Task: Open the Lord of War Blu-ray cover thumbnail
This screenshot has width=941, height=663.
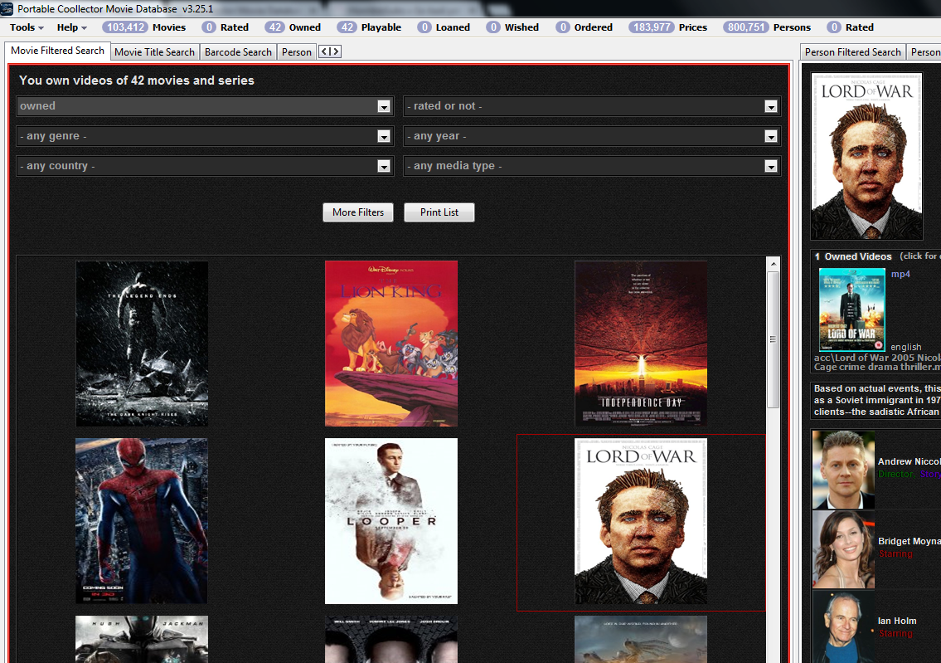Action: pyautogui.click(x=852, y=310)
